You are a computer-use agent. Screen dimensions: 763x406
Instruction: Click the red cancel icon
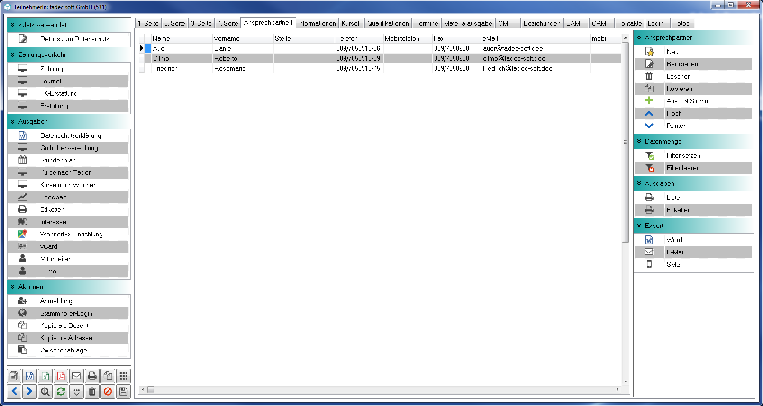108,391
